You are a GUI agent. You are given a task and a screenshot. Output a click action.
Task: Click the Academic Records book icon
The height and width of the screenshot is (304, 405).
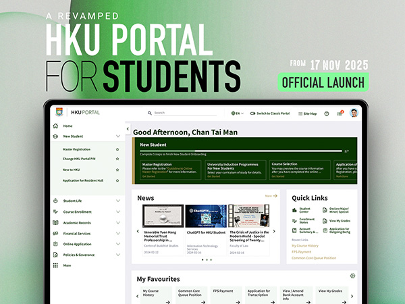55,222
